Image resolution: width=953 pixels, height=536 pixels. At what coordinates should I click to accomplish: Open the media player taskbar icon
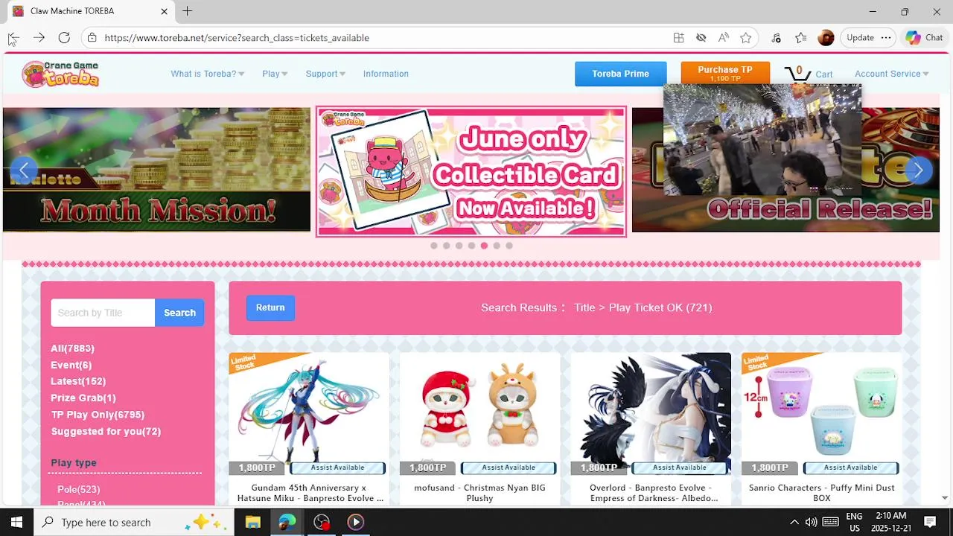[x=355, y=522]
